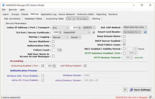Open the Accounting Table sub-tab
Screen dimensions: 155x99
(x=55, y=19)
